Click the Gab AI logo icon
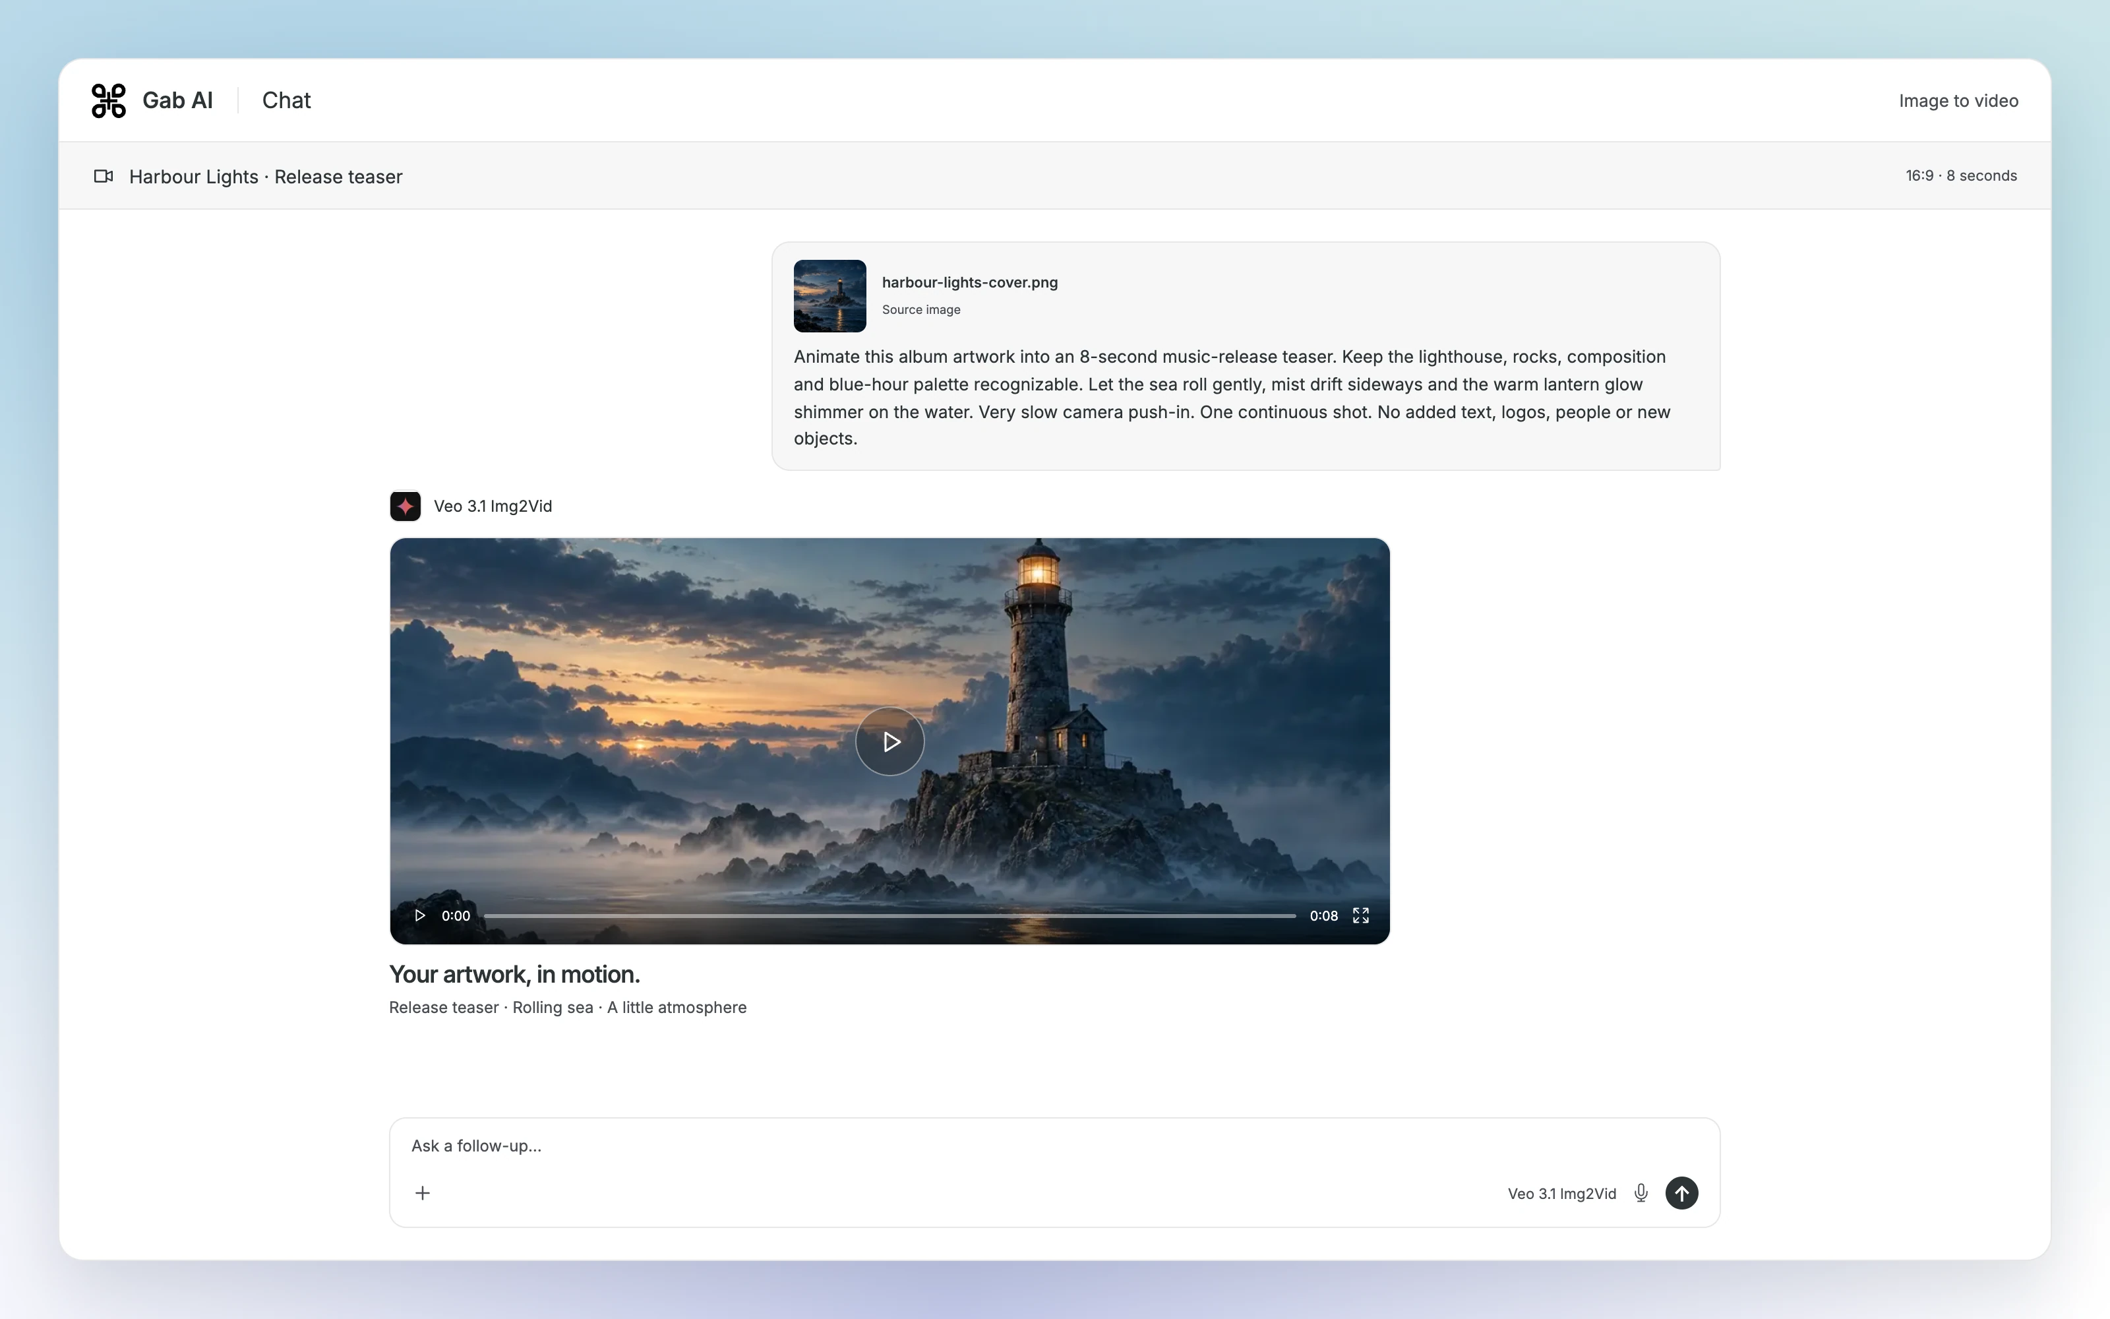The image size is (2110, 1319). pyautogui.click(x=109, y=100)
